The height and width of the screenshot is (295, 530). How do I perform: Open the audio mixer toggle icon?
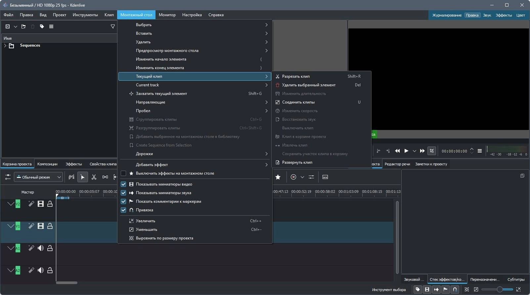coord(311,177)
